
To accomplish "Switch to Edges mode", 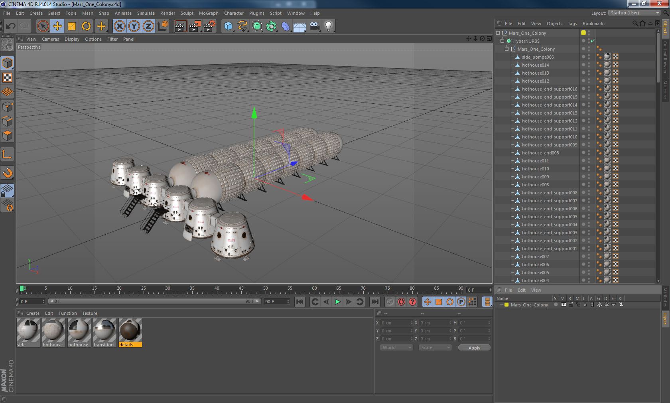I will click(x=7, y=121).
